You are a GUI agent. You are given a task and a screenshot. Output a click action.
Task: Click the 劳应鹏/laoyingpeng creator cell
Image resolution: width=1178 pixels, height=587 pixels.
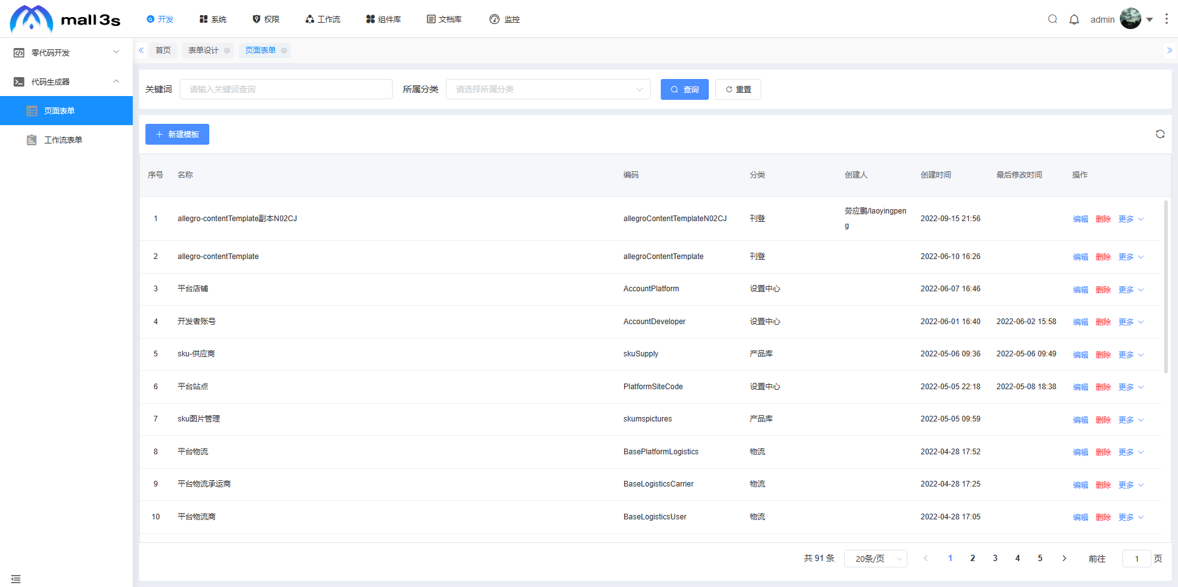pyautogui.click(x=876, y=219)
